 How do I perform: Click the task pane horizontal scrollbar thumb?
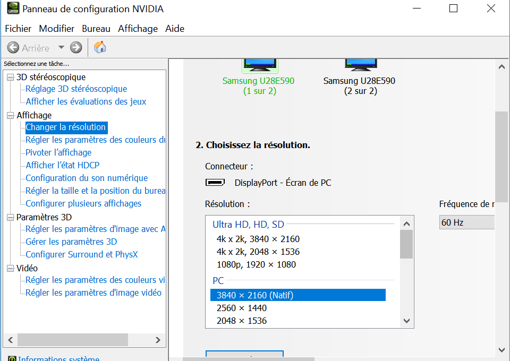click(73, 340)
